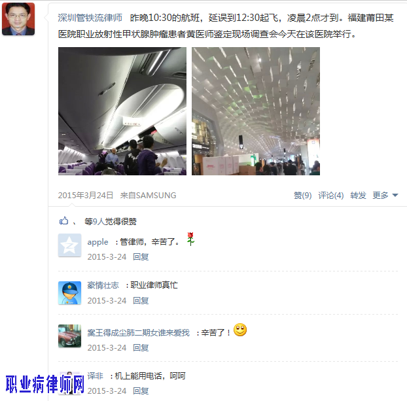Open apple's default star avatar
Viewport: 407px width, 401px height.
tap(69, 245)
